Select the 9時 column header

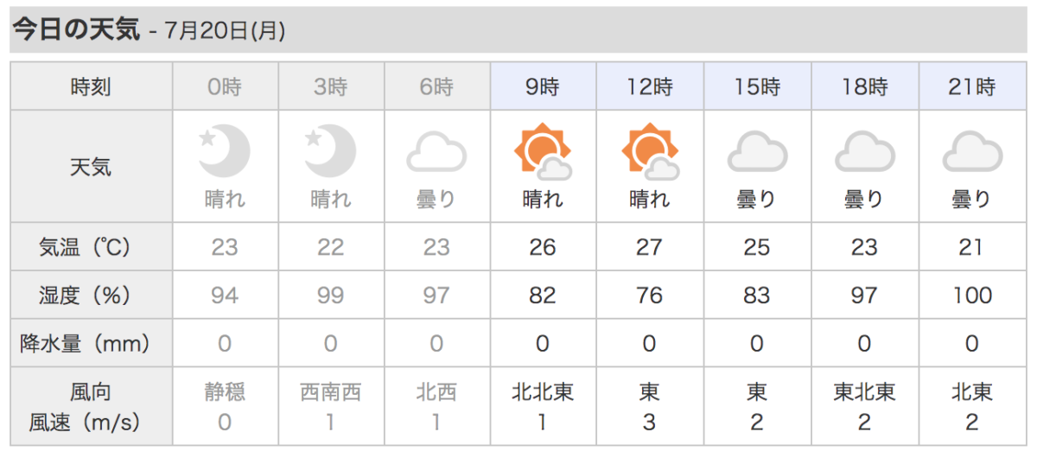(543, 86)
